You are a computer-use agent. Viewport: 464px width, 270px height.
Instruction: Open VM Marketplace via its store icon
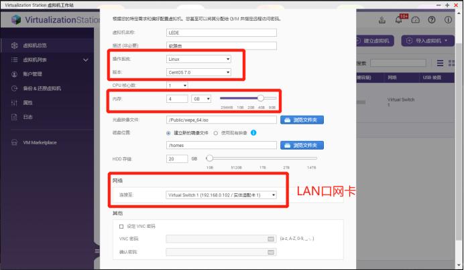[14, 142]
